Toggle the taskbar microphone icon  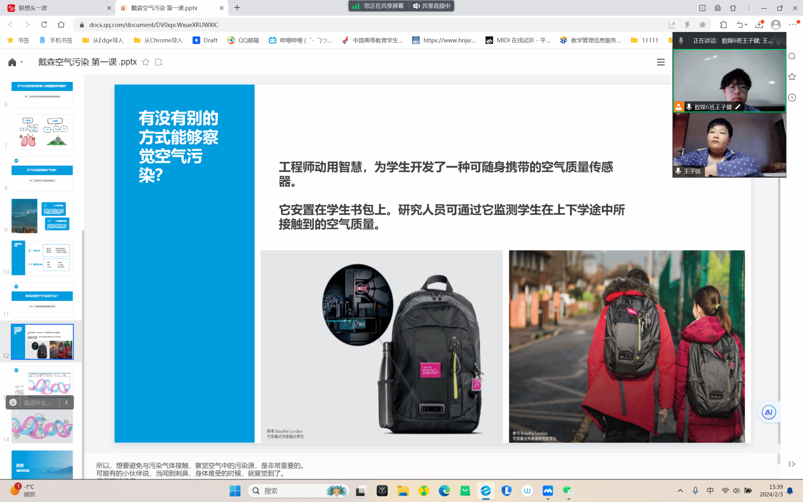(x=695, y=491)
